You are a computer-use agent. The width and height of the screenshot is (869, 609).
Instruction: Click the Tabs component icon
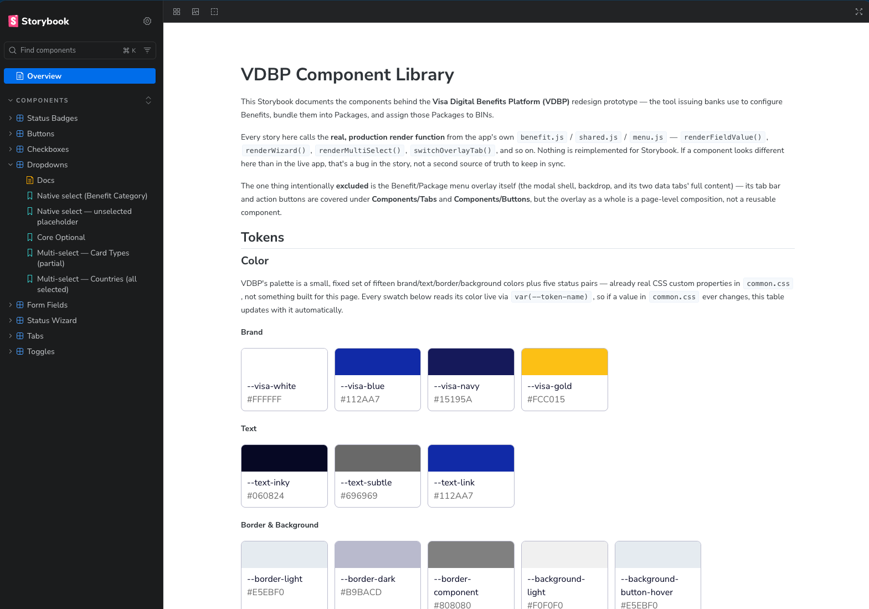(x=20, y=336)
